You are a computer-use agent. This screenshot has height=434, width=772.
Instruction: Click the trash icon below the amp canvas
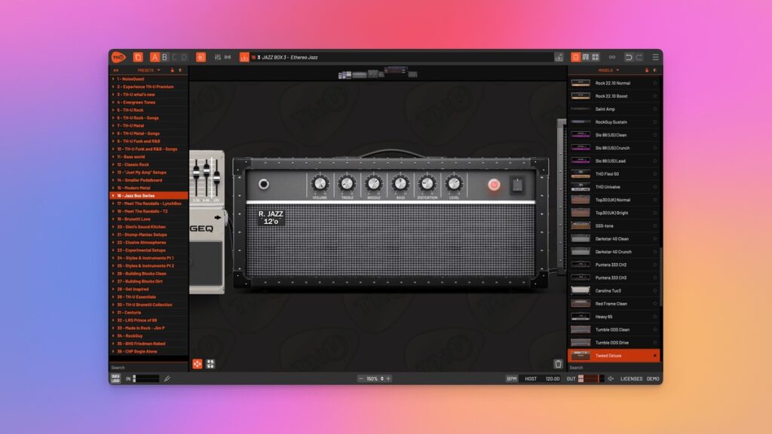pyautogui.click(x=558, y=364)
